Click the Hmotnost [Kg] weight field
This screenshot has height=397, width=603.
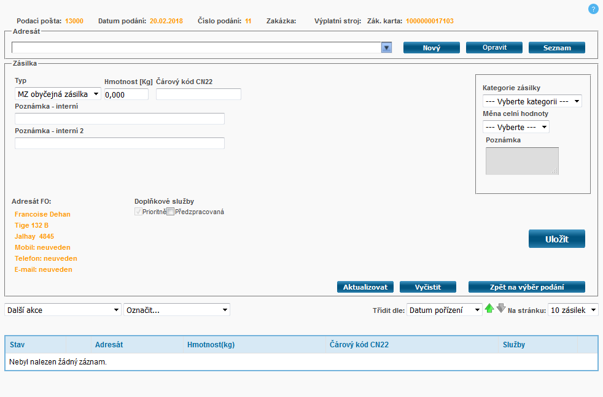tap(126, 94)
